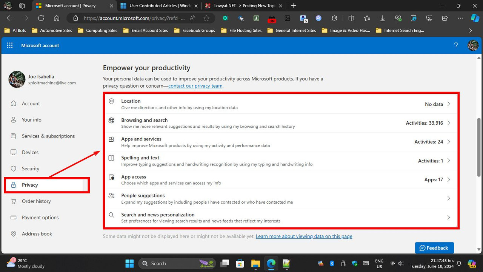Click the favorites star in the address bar

pos(206,18)
